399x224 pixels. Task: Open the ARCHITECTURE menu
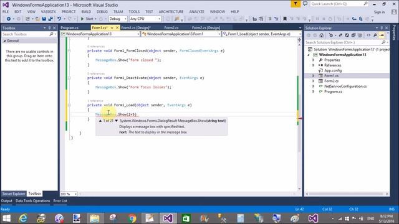point(171,12)
